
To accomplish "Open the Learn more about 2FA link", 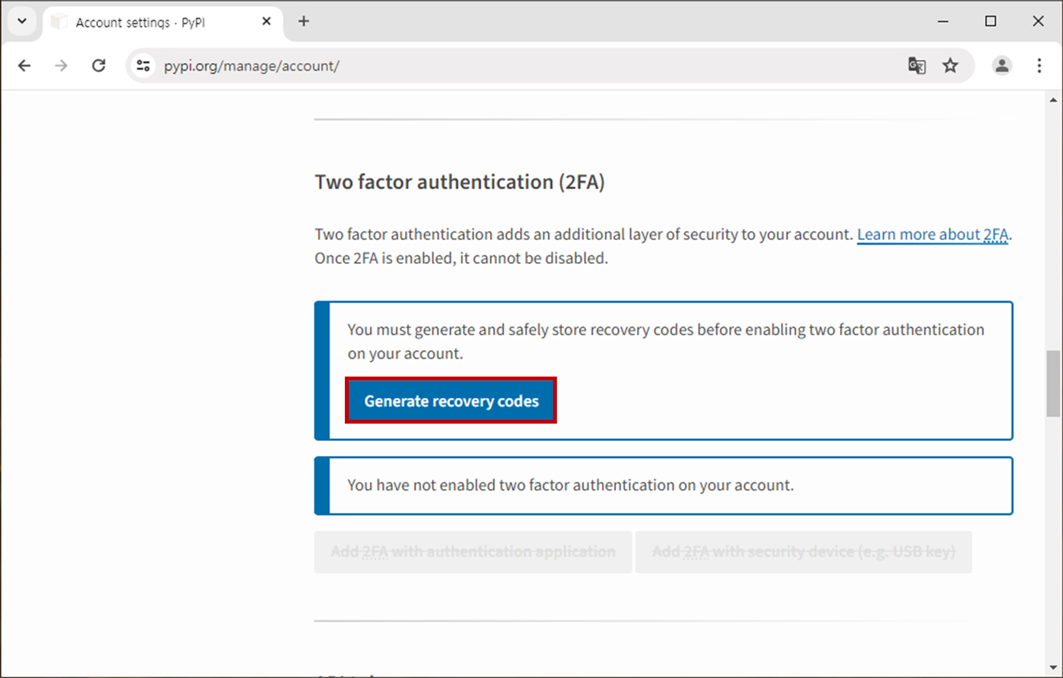I will [933, 234].
